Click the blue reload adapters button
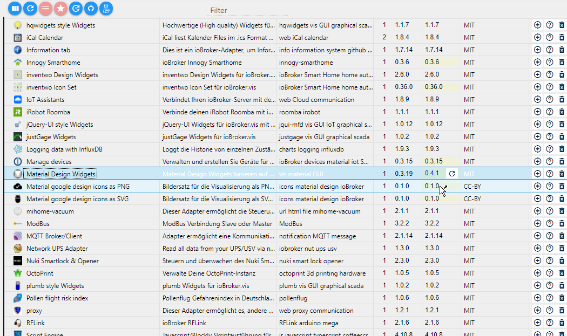Screen dimensions: 567x336 click(x=30, y=8)
